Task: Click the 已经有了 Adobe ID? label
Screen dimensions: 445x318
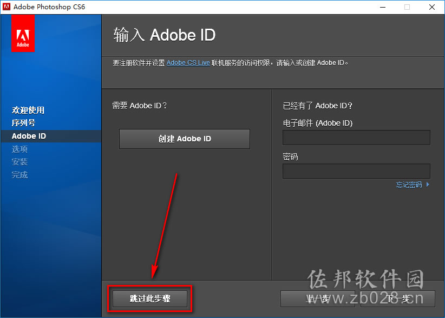Action: click(318, 106)
